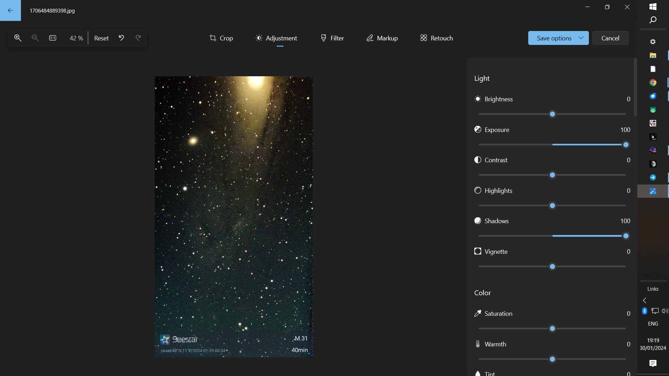Click the Color section heading

click(483, 293)
